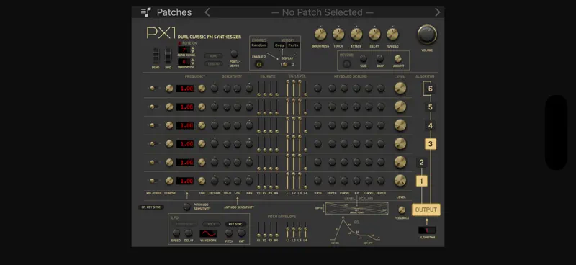
Task: Select operator 6 in algorithm diagram
Action: (430, 89)
